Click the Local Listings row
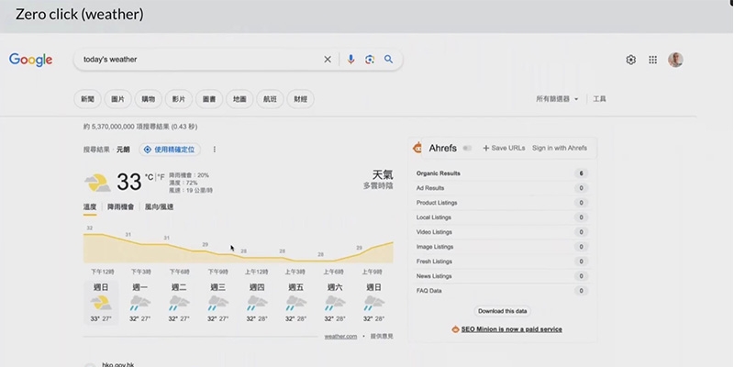Image resolution: width=734 pixels, height=367 pixels. [502, 217]
